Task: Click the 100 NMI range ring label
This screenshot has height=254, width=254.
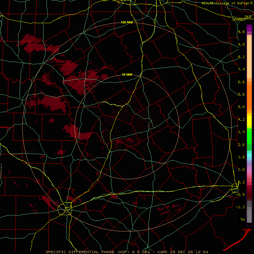Action: coord(127,22)
